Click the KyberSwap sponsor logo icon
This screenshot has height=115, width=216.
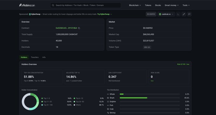click(30, 14)
